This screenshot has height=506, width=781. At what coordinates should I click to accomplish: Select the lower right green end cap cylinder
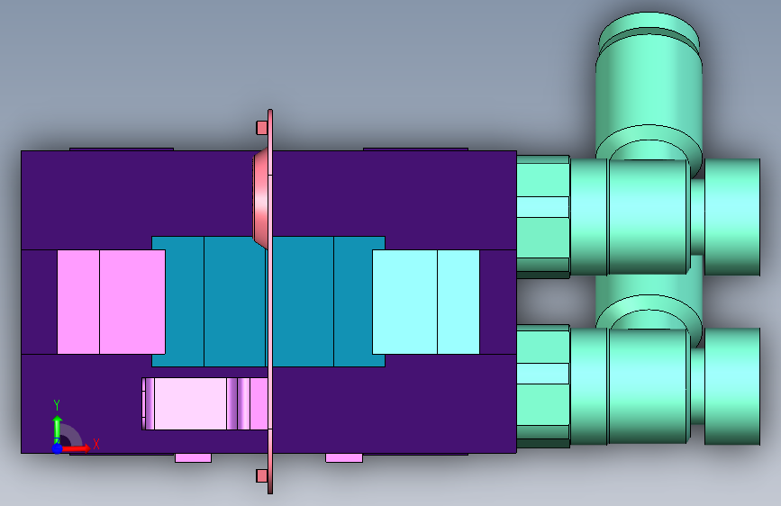[x=732, y=386]
